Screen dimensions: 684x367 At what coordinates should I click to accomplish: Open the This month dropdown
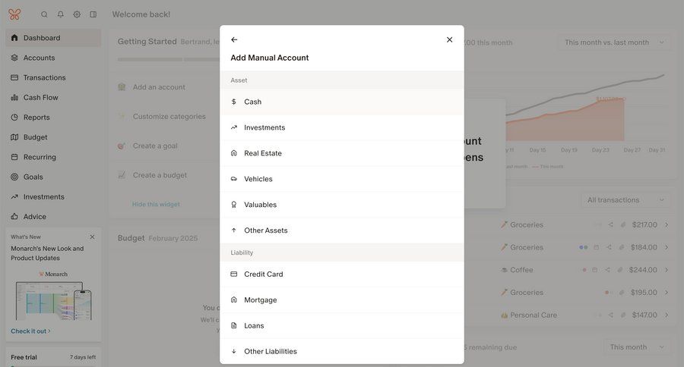637,347
